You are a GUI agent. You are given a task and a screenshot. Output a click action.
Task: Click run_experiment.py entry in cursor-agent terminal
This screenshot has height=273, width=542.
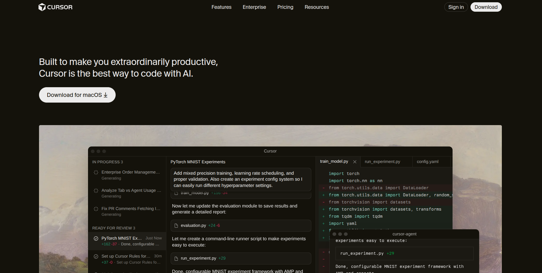click(x=362, y=253)
